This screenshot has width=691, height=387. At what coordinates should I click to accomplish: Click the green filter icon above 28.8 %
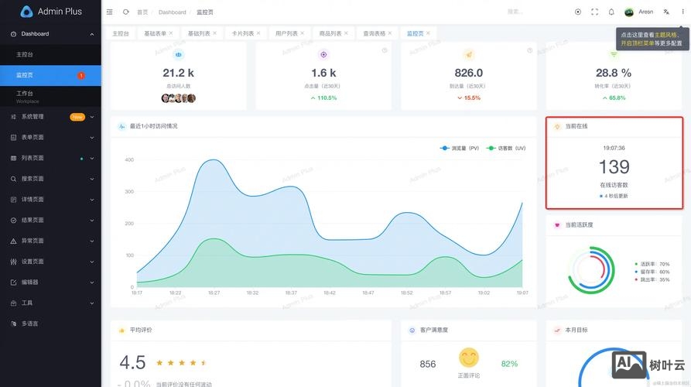[614, 55]
